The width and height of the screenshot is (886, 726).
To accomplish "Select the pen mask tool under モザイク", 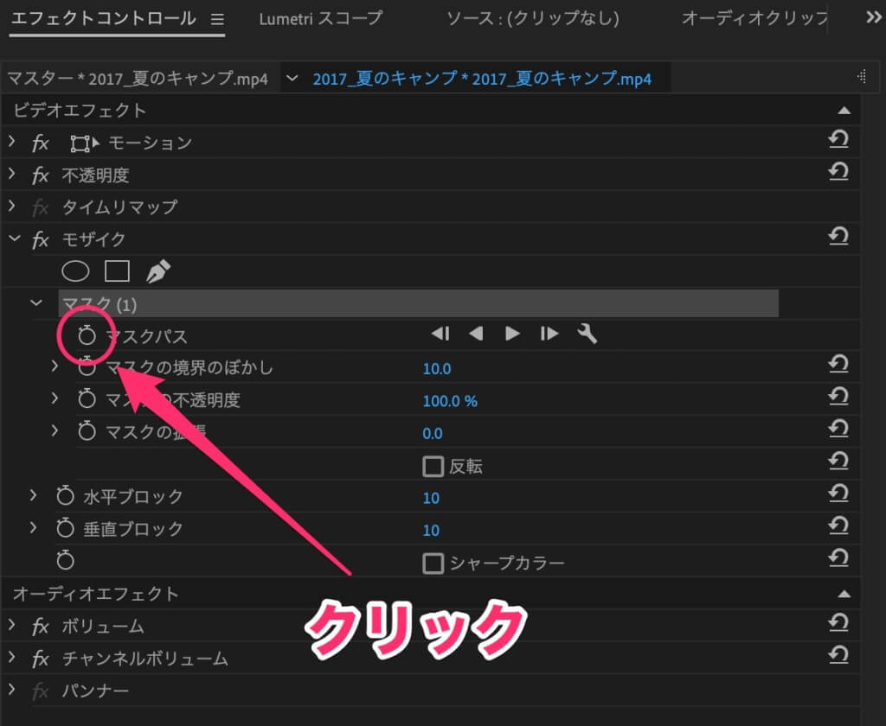I will [x=157, y=271].
